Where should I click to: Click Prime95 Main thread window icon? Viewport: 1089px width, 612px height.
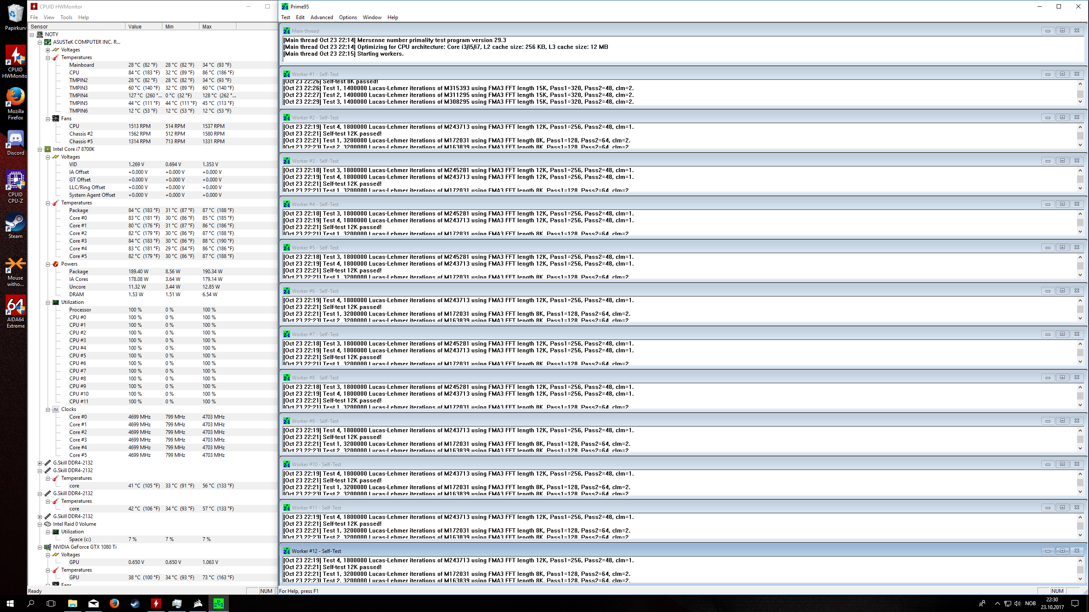point(287,31)
